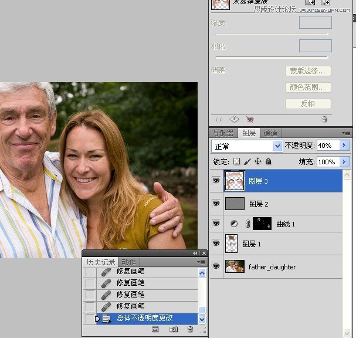
Task: Add a pixel mask in Masks panel
Action: (310, 2)
